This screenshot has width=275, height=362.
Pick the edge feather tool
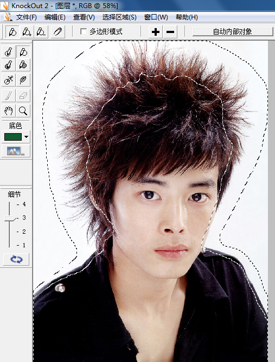[x=23, y=80]
